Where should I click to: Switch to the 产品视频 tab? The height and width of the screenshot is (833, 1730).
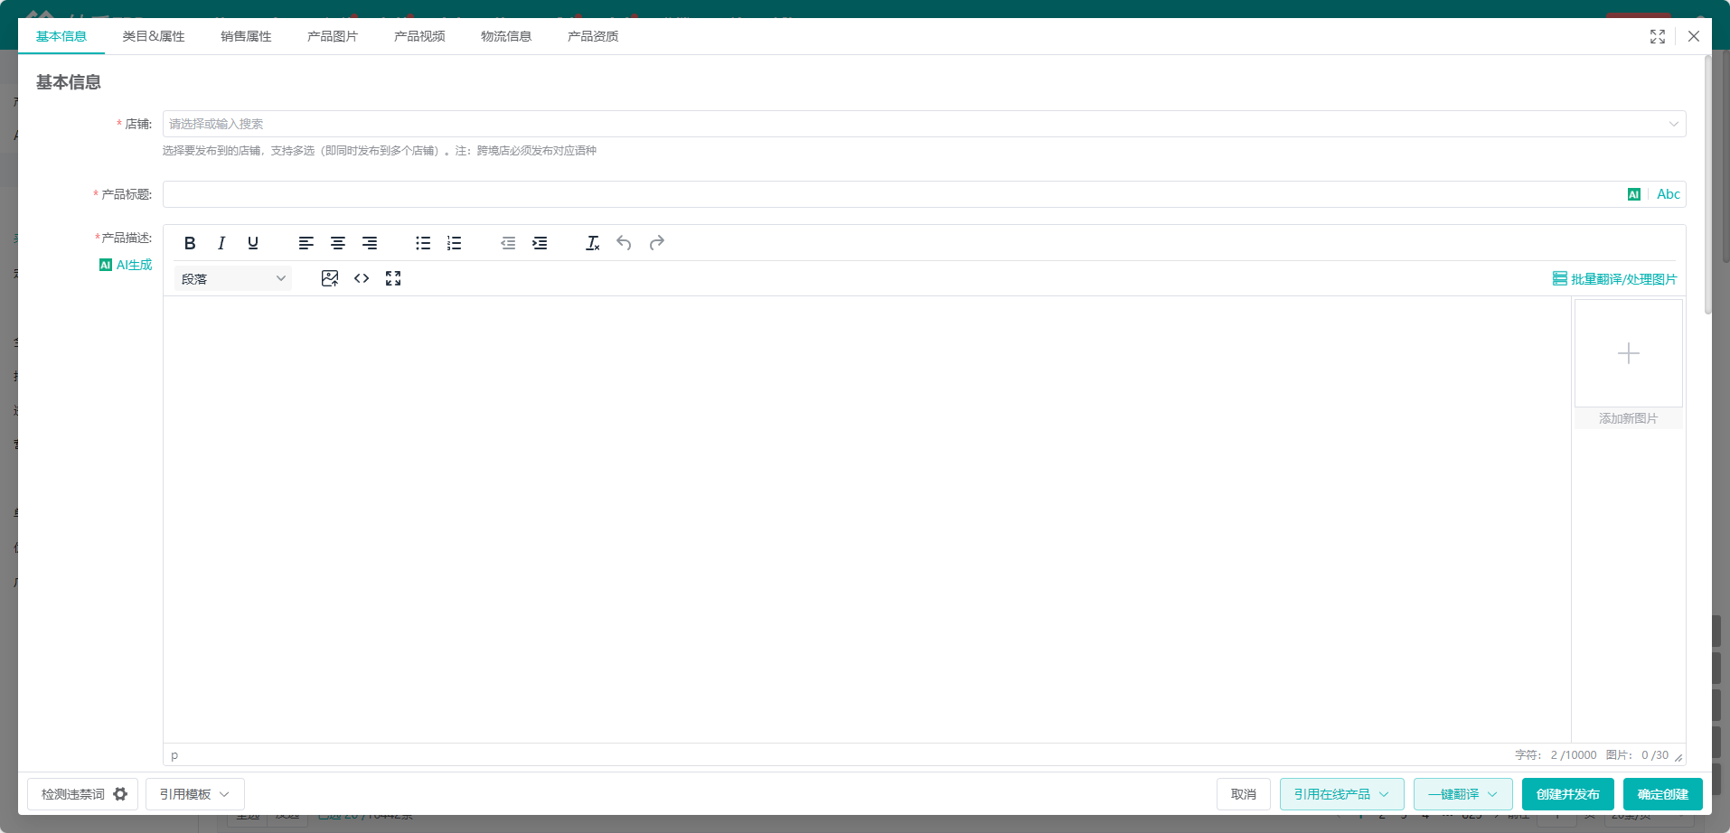(x=419, y=36)
